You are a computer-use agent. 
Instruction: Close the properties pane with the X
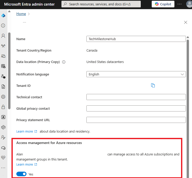pos(186,22)
